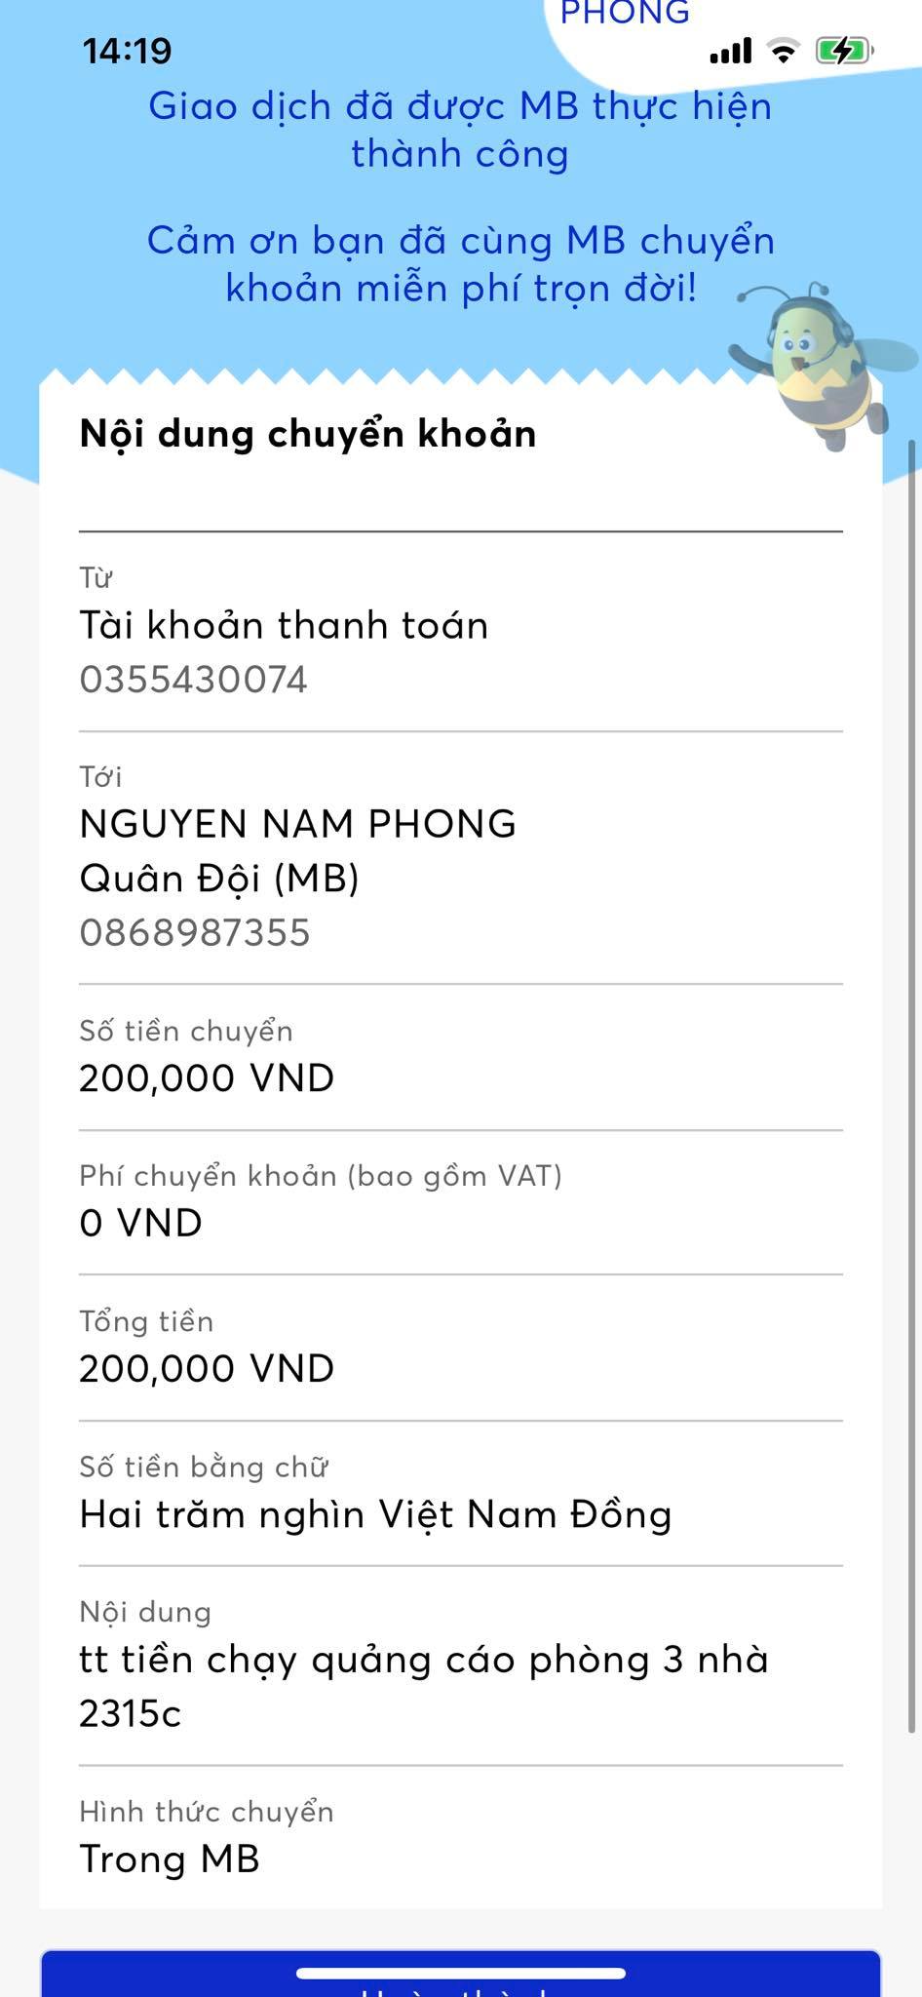
Task: Tap recipient name NGUYEN NAM PHONG
Action: tap(297, 824)
